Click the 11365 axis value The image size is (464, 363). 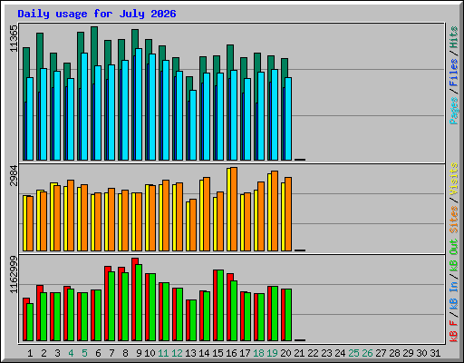pos(14,38)
